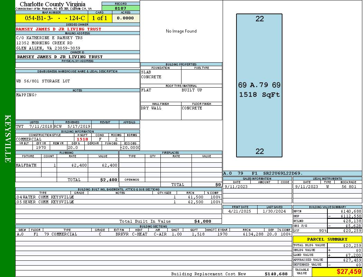
Task: Click Owner ID RAMSEY JAMES D JR LIVING TRUST in black
Action: (60, 56)
